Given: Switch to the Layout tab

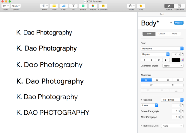Looking at the screenshot, I should 162,34.
